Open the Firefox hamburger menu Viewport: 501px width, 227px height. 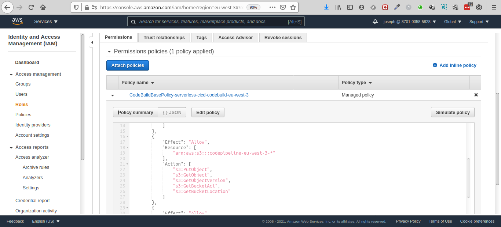click(x=493, y=7)
